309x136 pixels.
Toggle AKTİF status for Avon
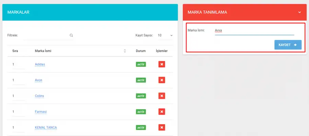click(141, 80)
